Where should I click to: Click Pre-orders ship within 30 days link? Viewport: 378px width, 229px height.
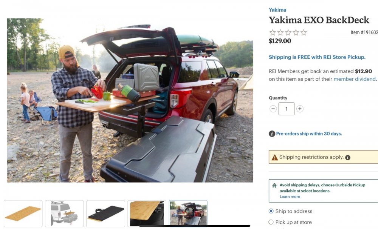tap(309, 134)
